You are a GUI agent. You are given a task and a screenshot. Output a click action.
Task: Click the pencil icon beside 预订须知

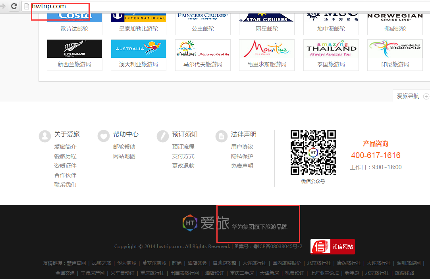[x=163, y=136]
